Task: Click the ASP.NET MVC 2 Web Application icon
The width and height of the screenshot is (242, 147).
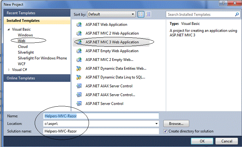Action: pos(79,33)
